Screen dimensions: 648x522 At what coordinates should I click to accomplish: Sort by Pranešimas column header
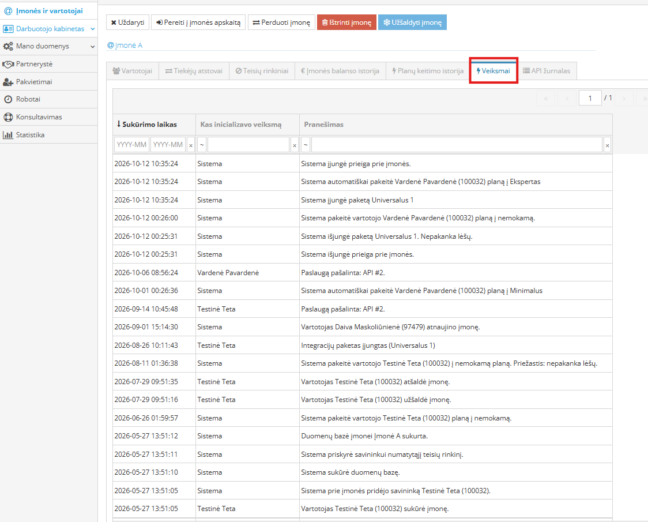456,125
